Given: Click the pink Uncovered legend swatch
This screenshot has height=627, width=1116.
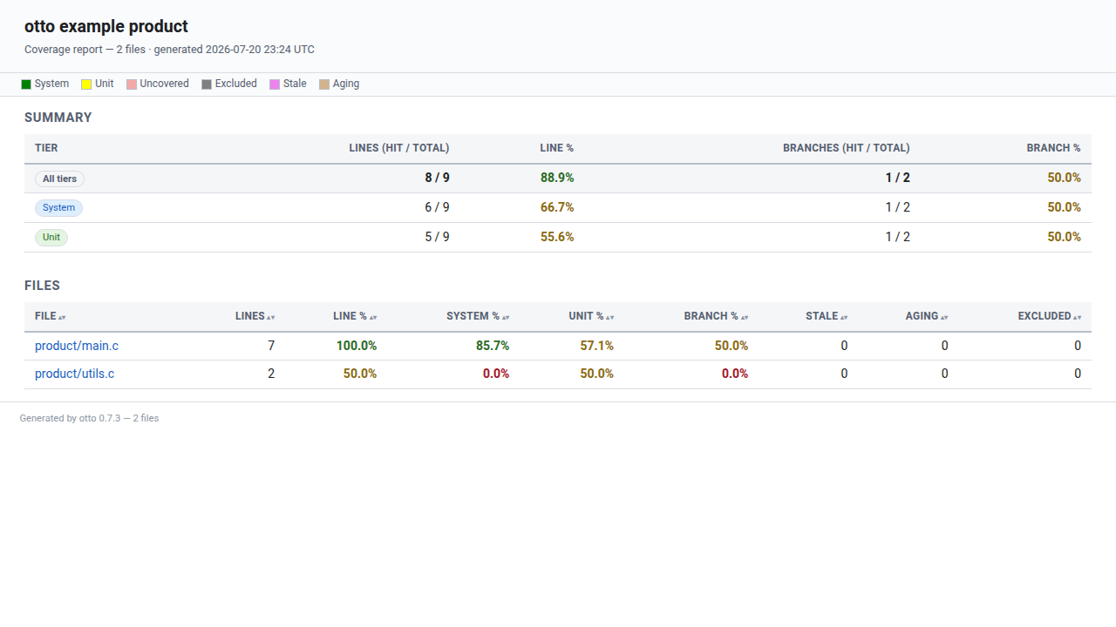Looking at the screenshot, I should click(x=132, y=84).
